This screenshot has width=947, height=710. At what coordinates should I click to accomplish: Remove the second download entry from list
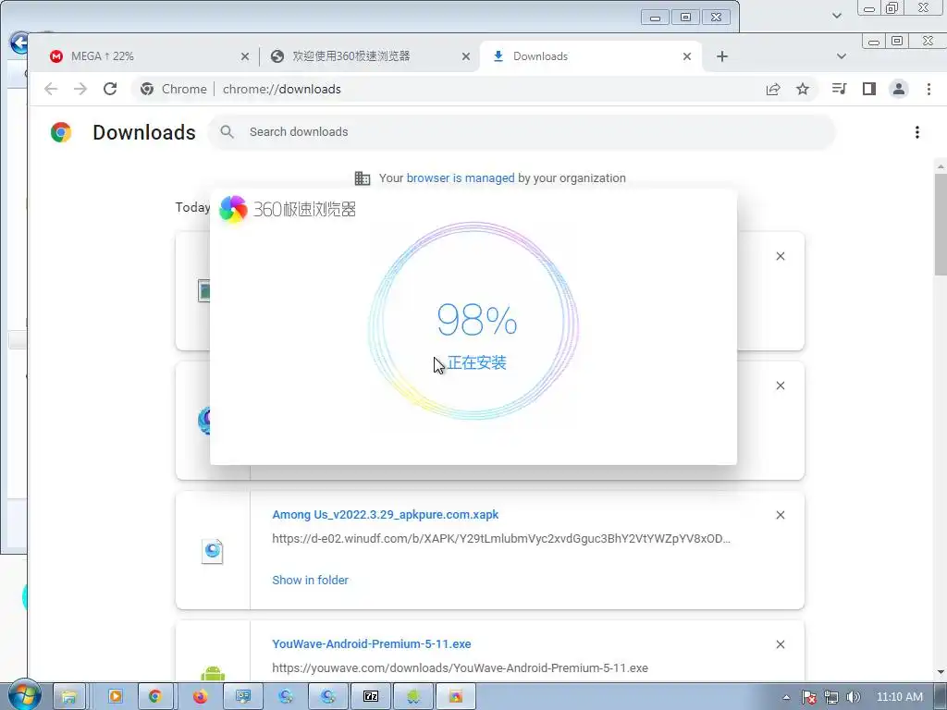click(x=781, y=386)
